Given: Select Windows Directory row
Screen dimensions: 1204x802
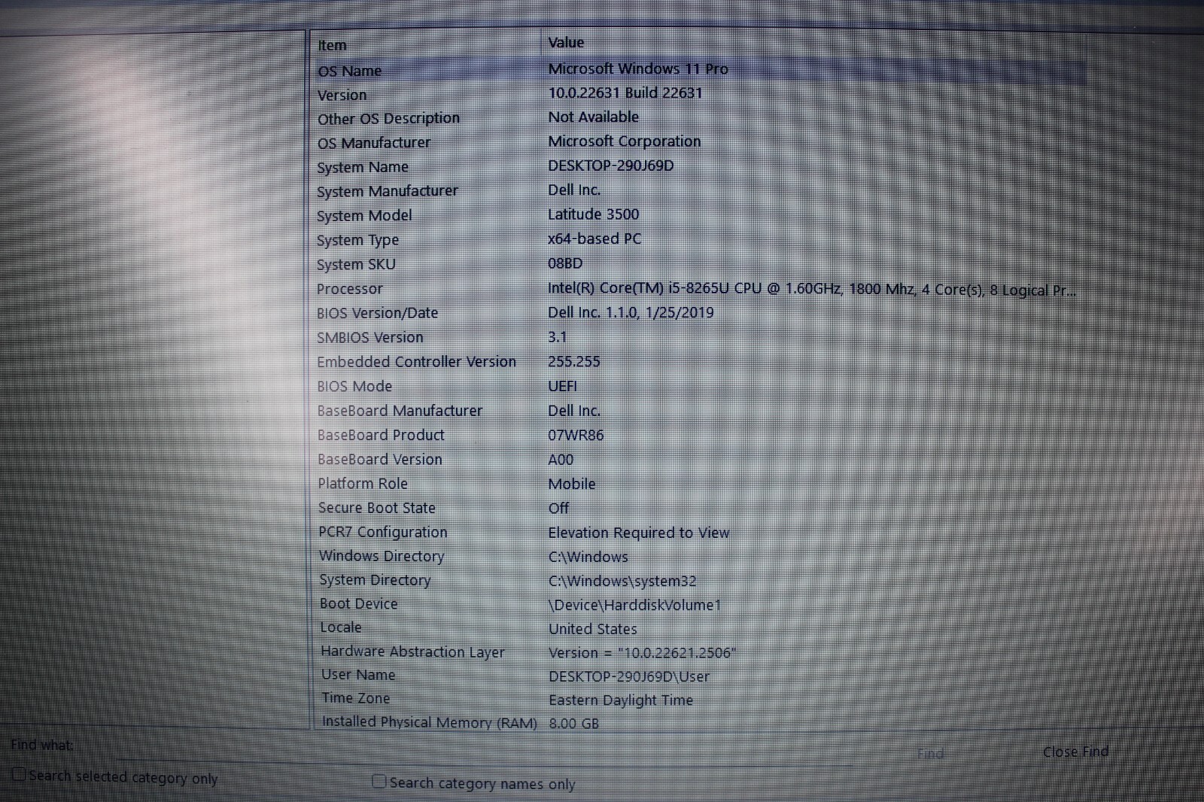Looking at the screenshot, I should coord(382,556).
